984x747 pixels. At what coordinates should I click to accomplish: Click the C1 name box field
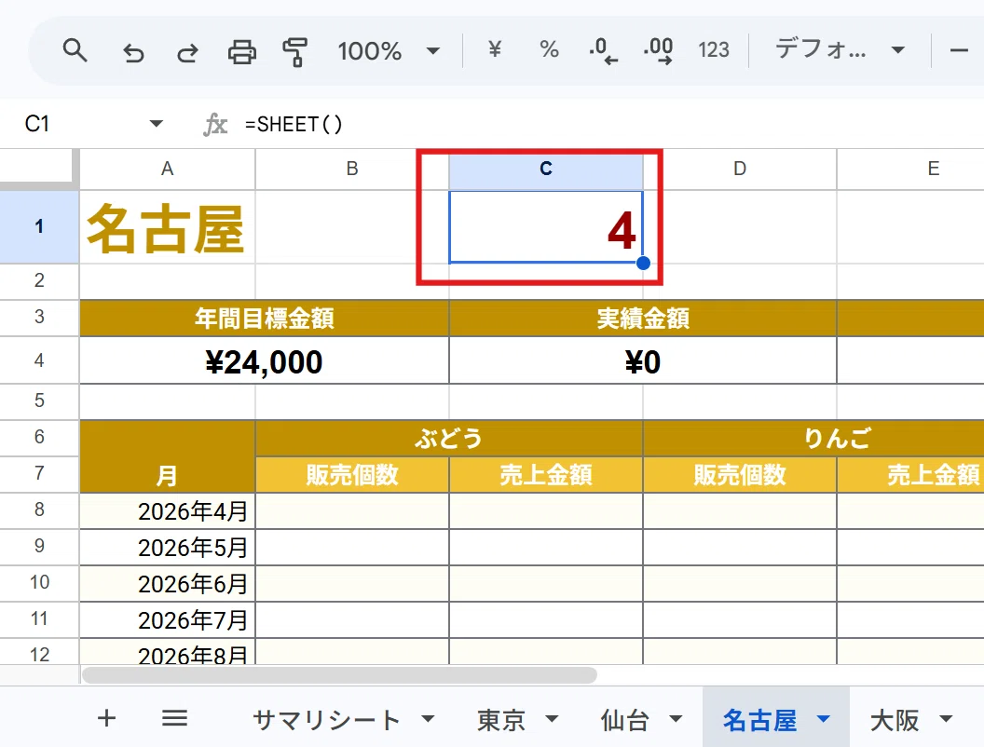tap(82, 124)
